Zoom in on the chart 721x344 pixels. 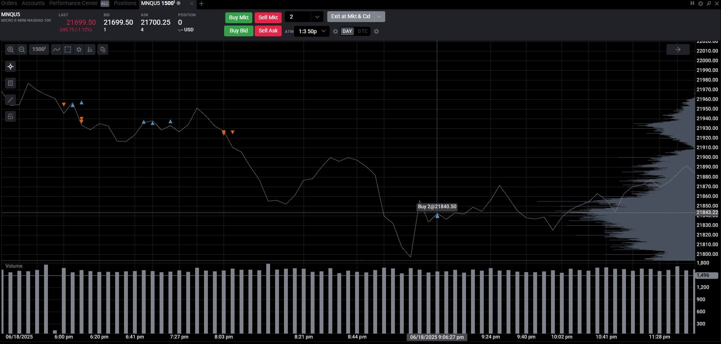tap(10, 49)
